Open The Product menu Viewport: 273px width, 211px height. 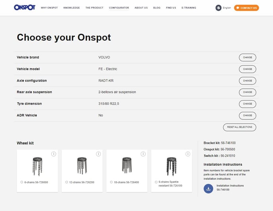[94, 8]
